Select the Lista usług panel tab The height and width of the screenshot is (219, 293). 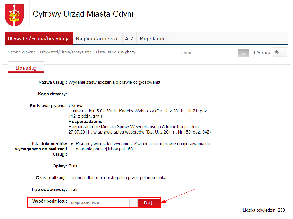coord(26,68)
